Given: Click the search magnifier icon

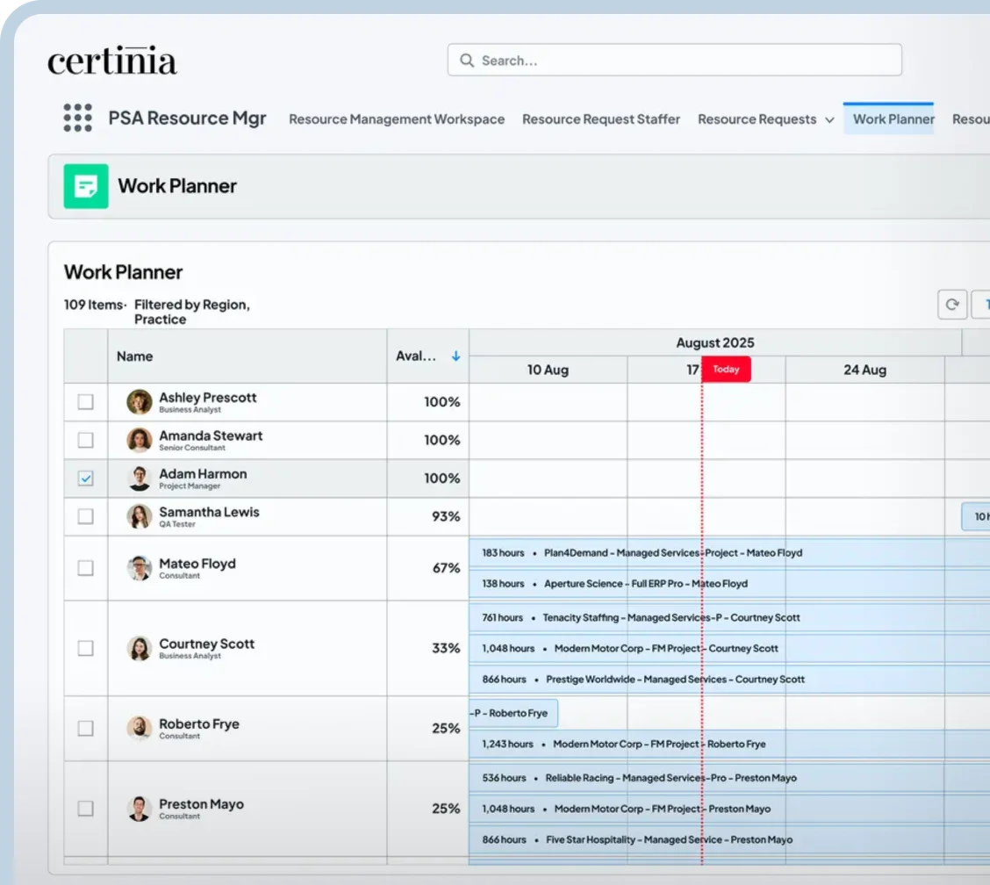Looking at the screenshot, I should [467, 61].
